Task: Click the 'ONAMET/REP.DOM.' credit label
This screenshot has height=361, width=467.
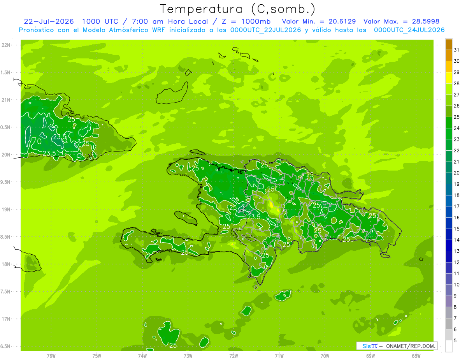Action: pyautogui.click(x=410, y=346)
